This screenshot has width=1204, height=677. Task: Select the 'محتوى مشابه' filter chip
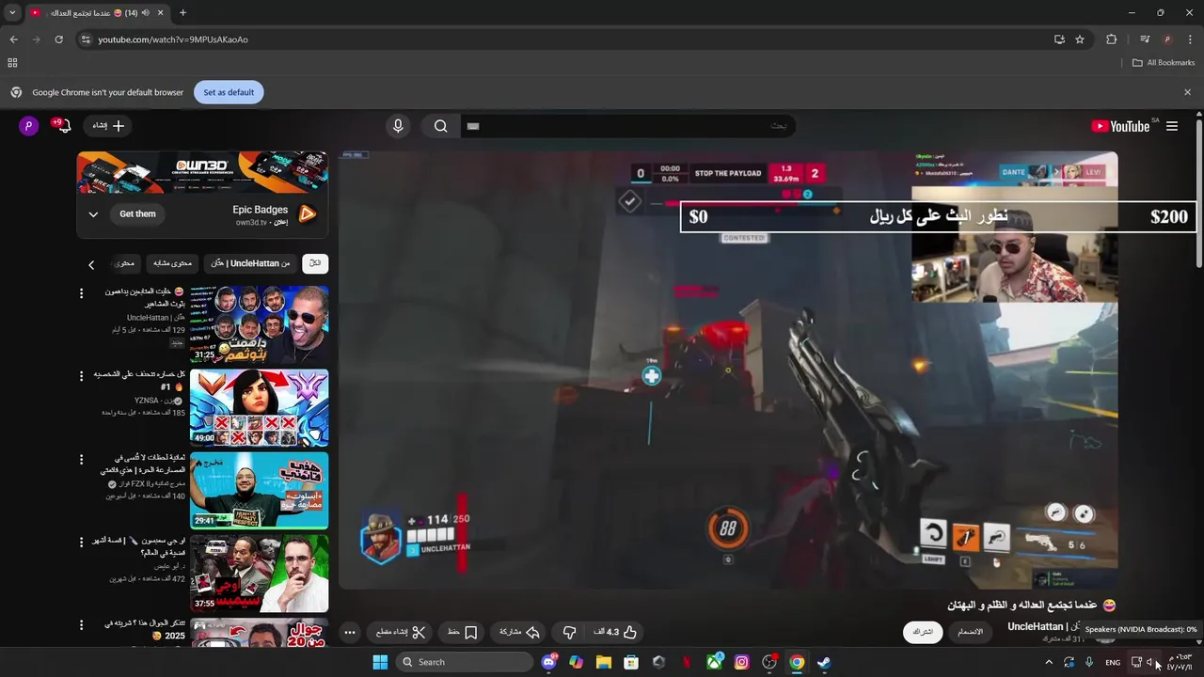(172, 263)
